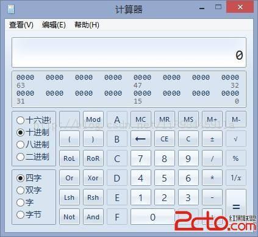
Task: Click the calculator icon in title bar
Action: [11, 9]
